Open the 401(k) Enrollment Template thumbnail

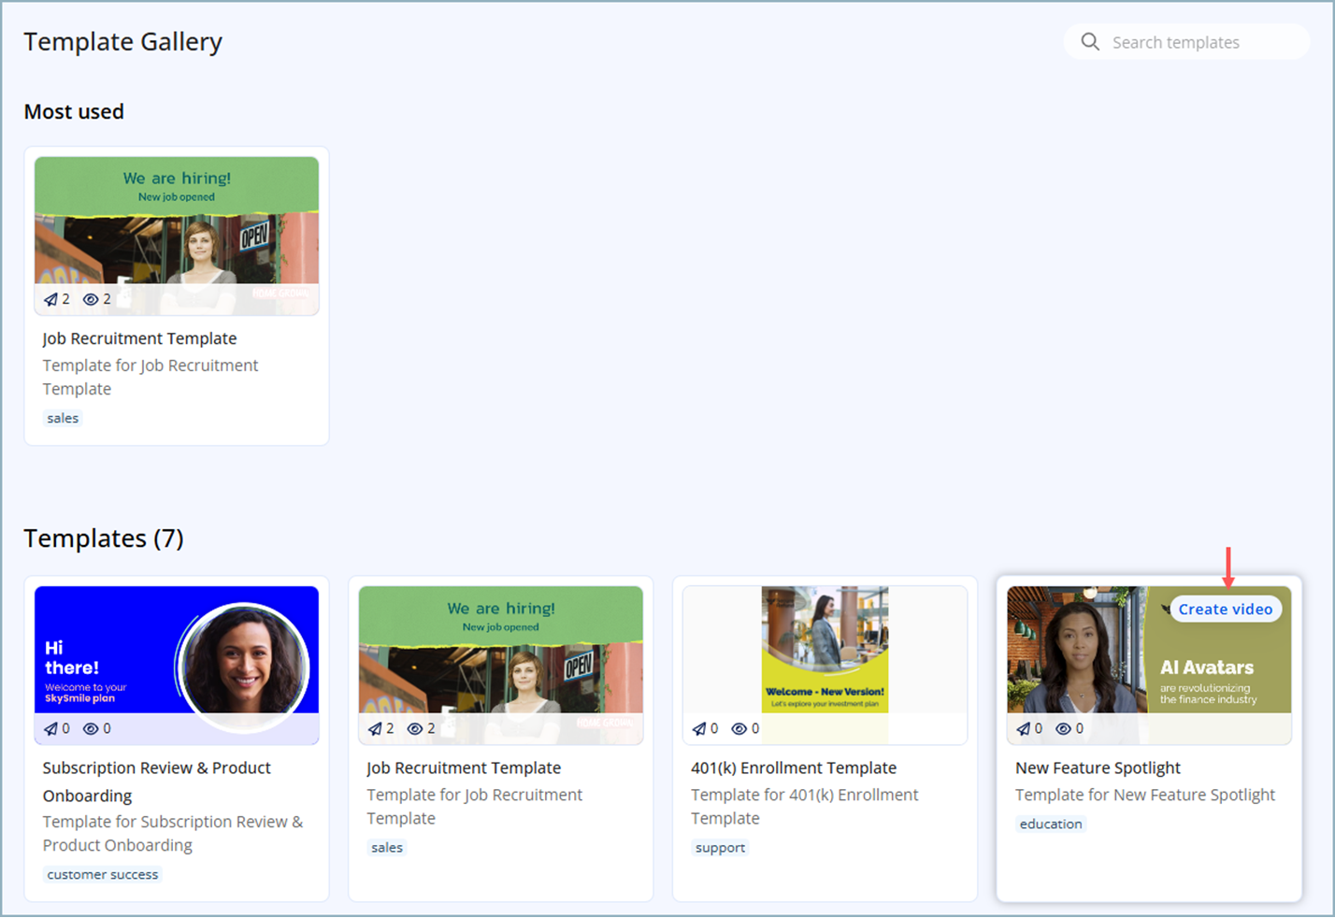point(825,654)
